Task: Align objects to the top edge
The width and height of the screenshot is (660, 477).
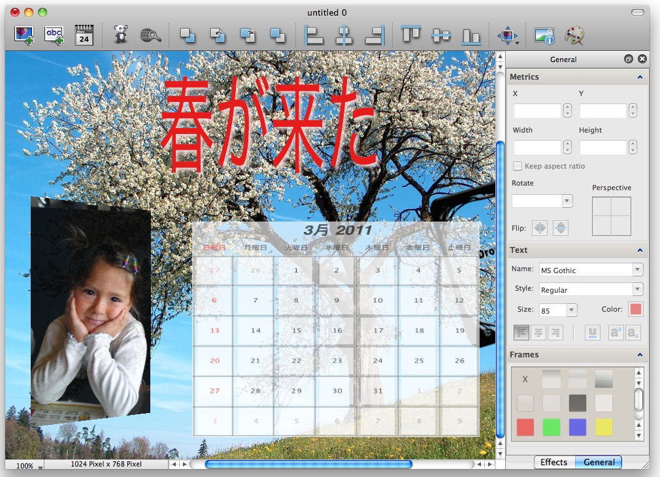Action: (x=411, y=35)
